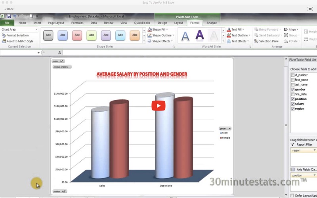Click the Save icon in quick access toolbar
The width and height of the screenshot is (317, 198).
[x=9, y=16]
